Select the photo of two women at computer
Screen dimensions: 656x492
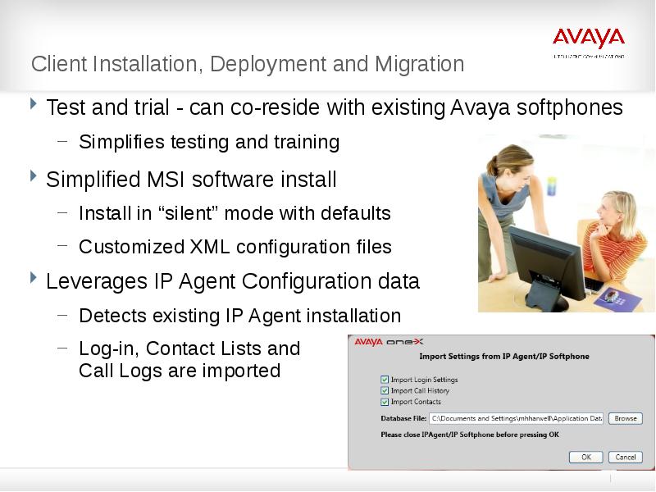coord(566,223)
